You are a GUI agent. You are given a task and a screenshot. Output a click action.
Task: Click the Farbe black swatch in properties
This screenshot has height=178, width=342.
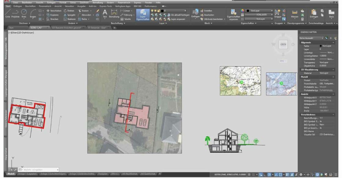tap(321, 46)
